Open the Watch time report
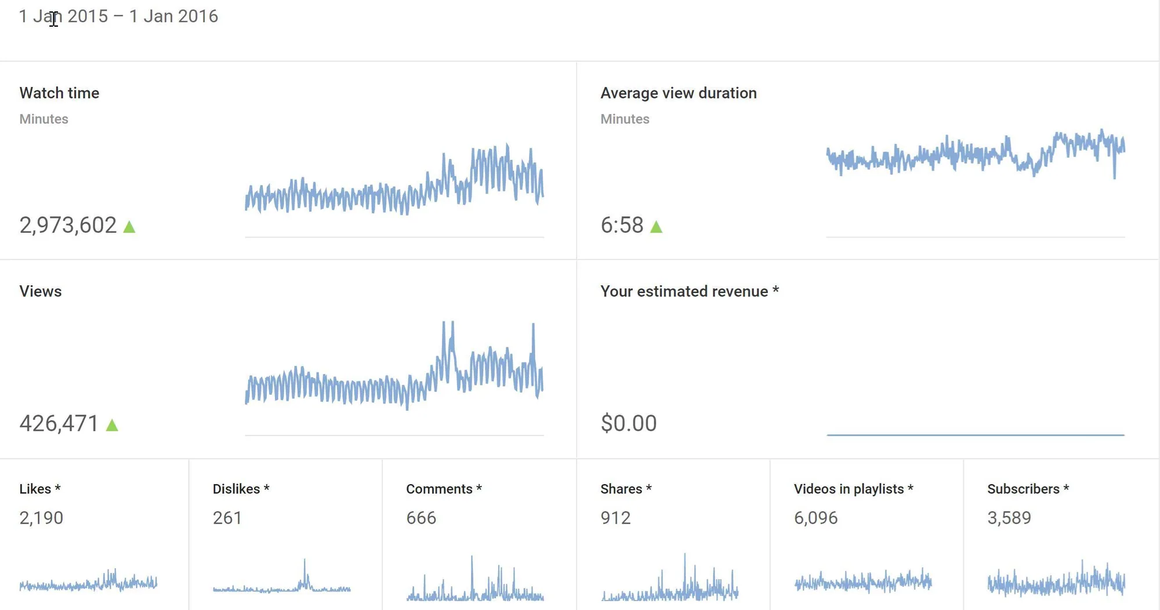 (59, 93)
